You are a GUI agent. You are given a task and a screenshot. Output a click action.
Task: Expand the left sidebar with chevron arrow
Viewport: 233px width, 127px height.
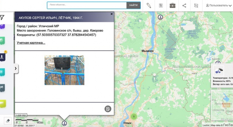click(16, 68)
